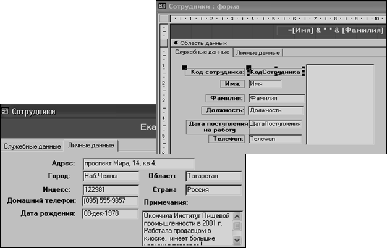Click the form icon in Сотрудники : форма title bar
The width and height of the screenshot is (387, 248).
click(x=162, y=6)
